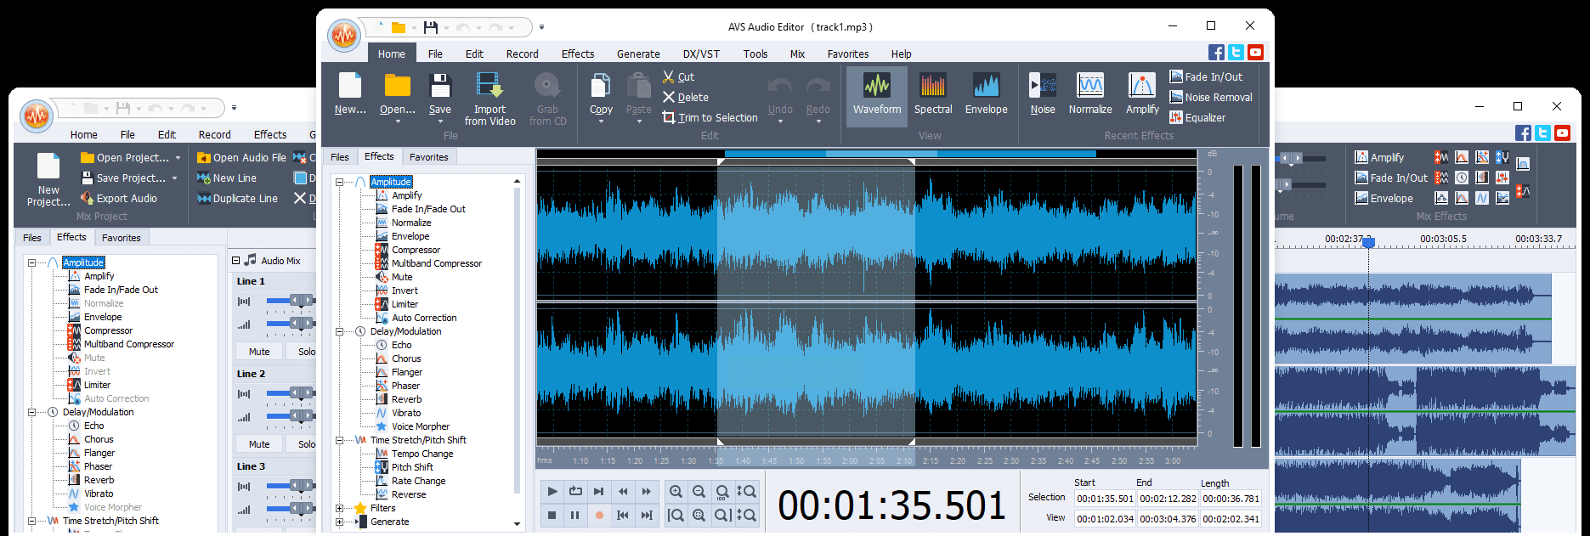
Task: Toggle Mute for Line 1
Action: [259, 352]
